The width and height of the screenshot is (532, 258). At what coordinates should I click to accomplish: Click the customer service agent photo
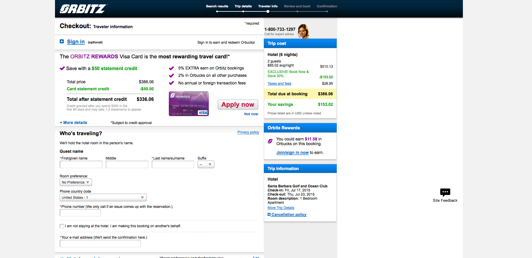pyautogui.click(x=303, y=31)
